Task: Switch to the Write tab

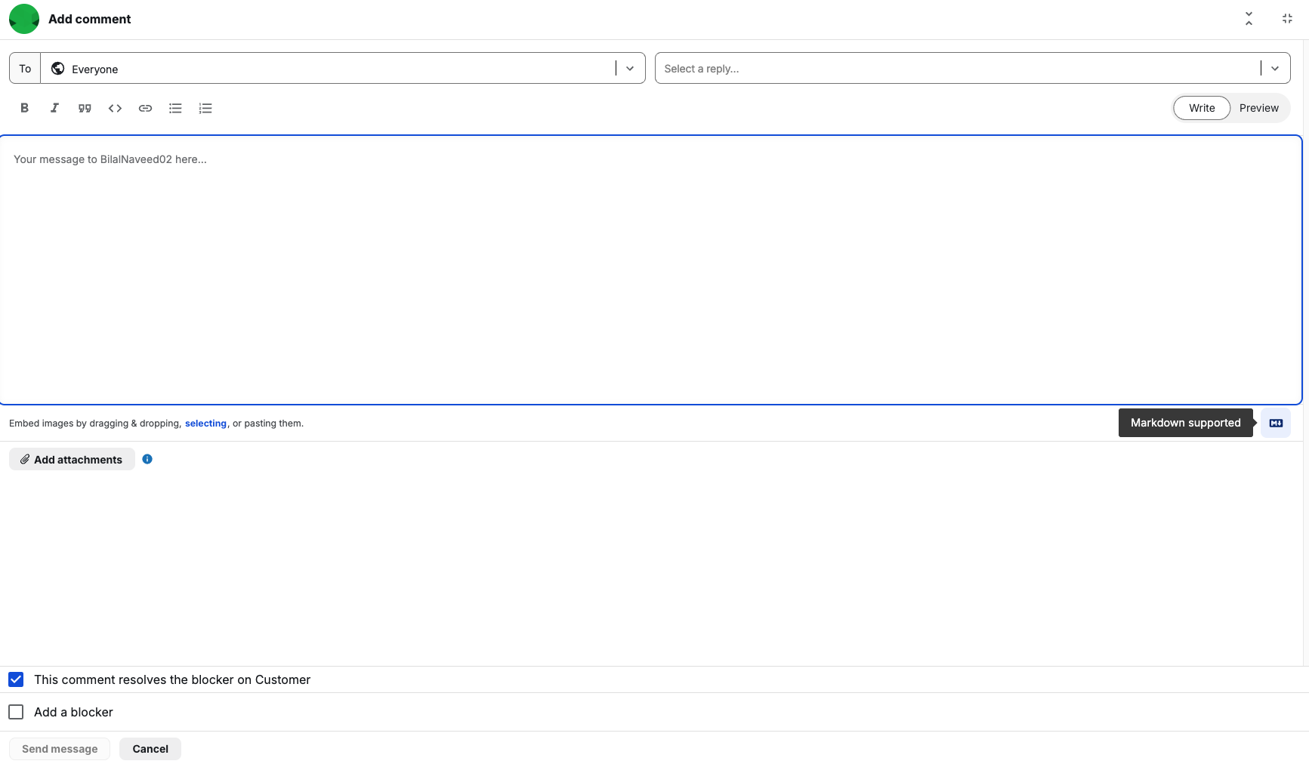Action: pos(1201,108)
